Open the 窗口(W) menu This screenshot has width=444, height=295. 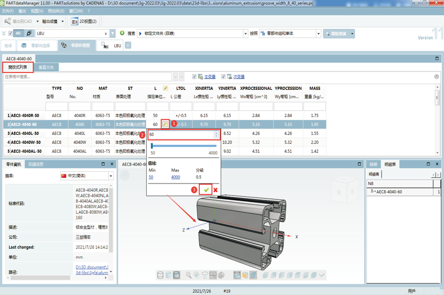(x=76, y=11)
